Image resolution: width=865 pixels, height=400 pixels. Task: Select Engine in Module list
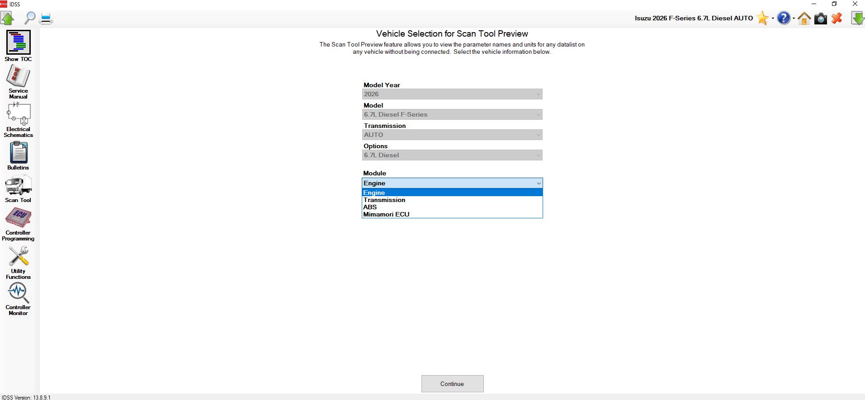pos(452,193)
